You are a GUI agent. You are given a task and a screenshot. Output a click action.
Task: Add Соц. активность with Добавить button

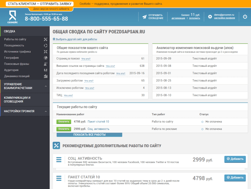(x=235, y=159)
